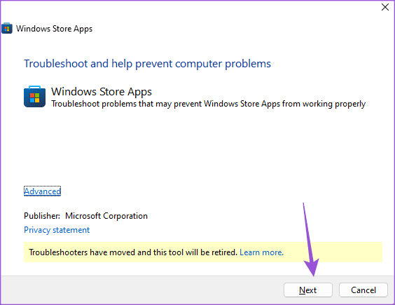Proceed with the Next button
This screenshot has height=305, width=395.
click(x=308, y=290)
